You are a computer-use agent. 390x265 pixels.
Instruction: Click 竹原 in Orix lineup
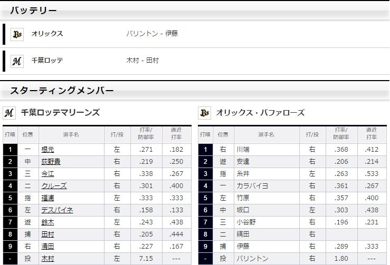243,198
